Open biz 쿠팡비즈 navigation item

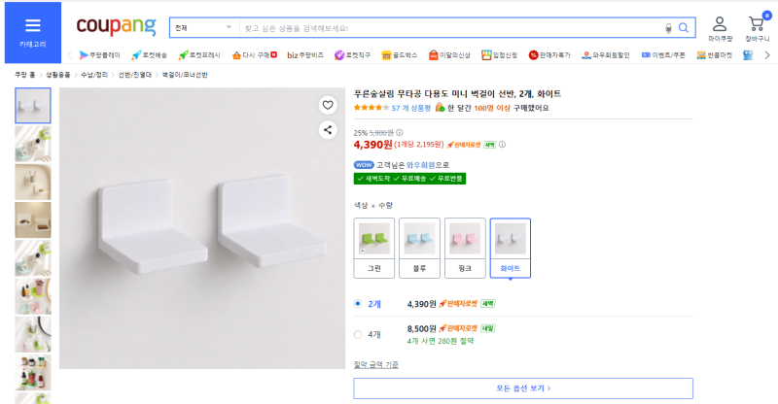click(305, 55)
